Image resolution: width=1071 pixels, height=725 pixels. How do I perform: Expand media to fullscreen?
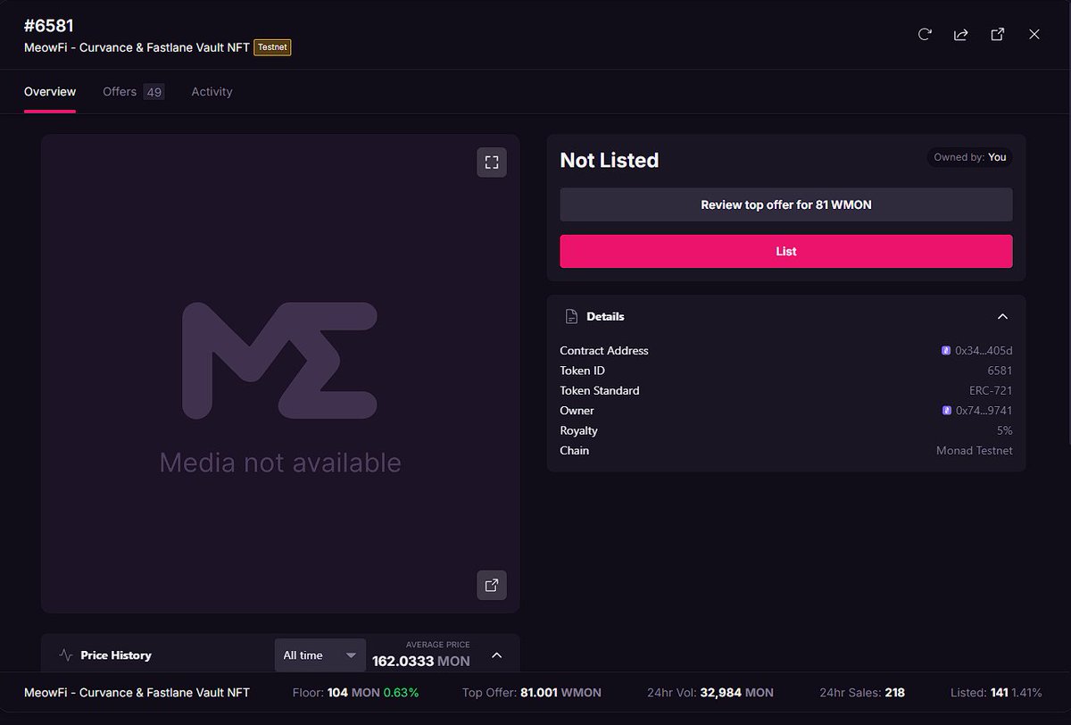click(491, 162)
